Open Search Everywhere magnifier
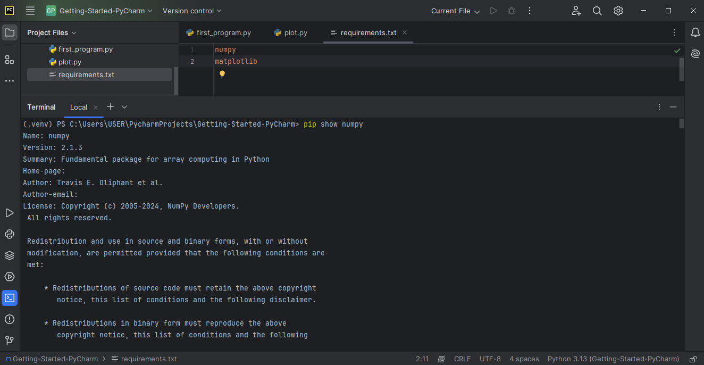The height and width of the screenshot is (365, 704). point(597,11)
